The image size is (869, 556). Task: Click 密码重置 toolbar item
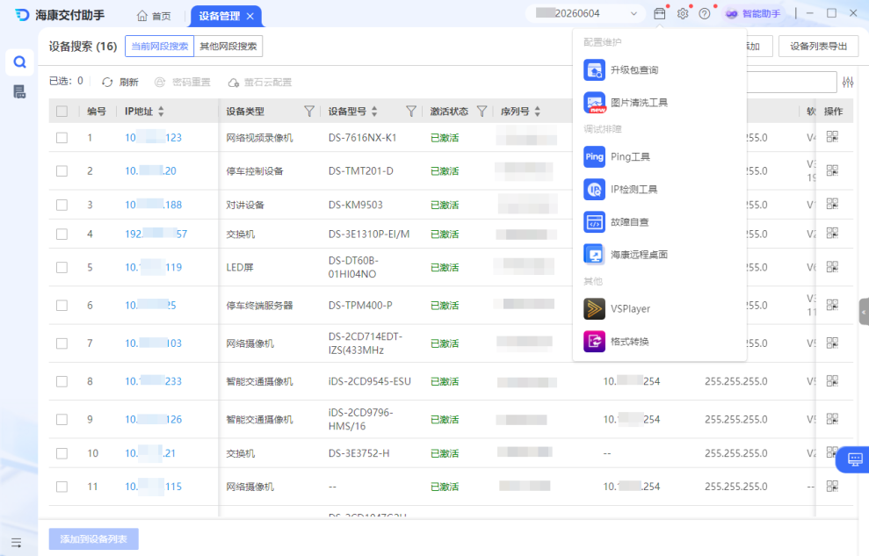[x=183, y=82]
